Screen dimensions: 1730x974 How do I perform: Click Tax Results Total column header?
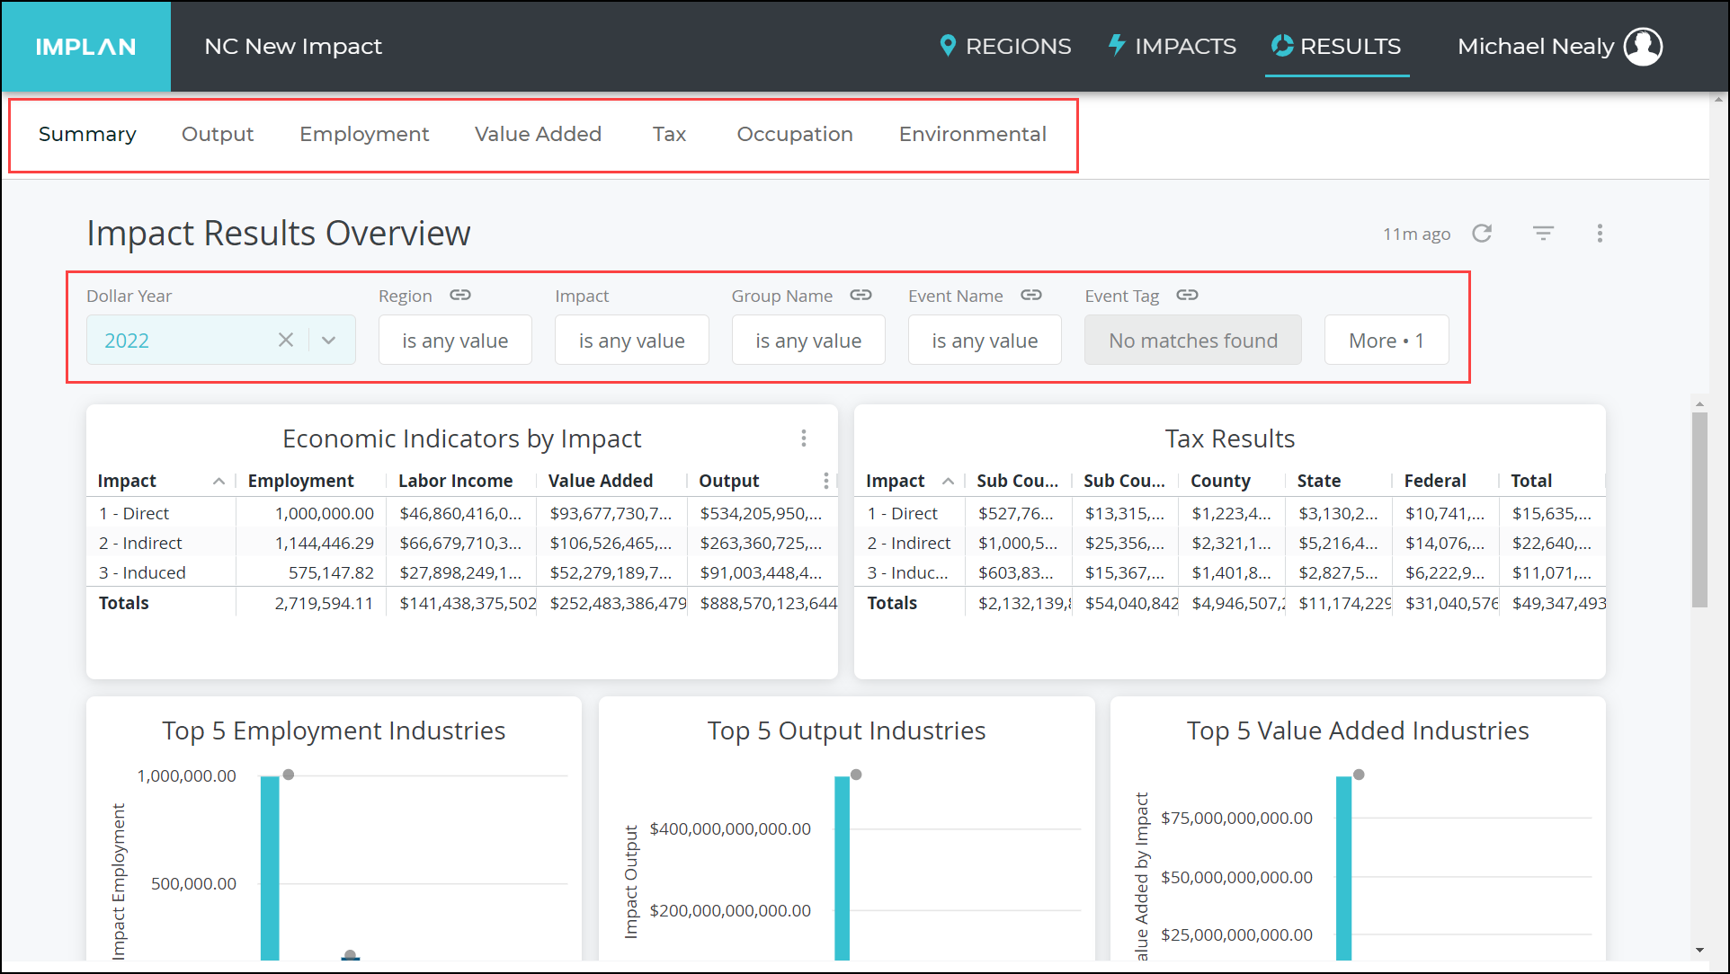pyautogui.click(x=1530, y=481)
